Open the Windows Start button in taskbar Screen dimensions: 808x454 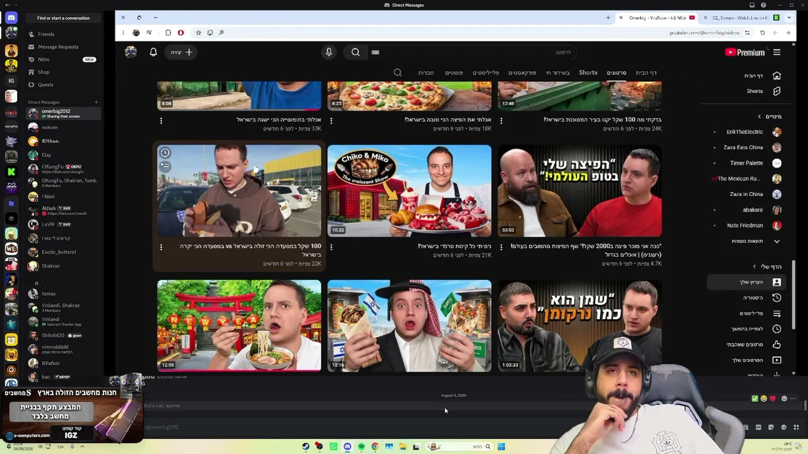click(x=501, y=446)
